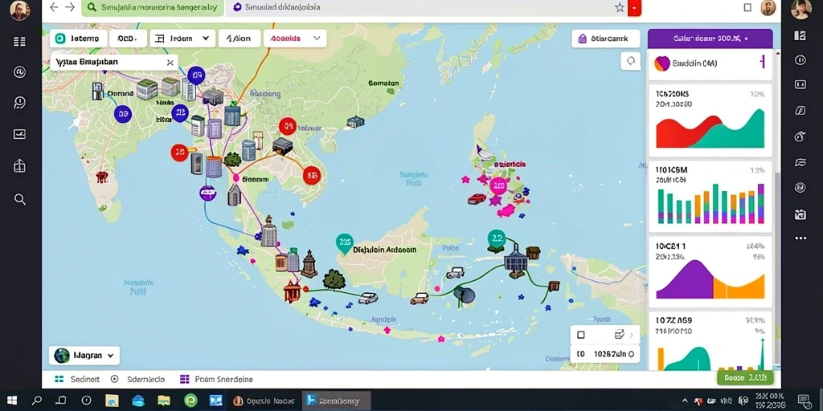Expand the Magran globe dropdown
This screenshot has width=823, height=411.
point(84,355)
